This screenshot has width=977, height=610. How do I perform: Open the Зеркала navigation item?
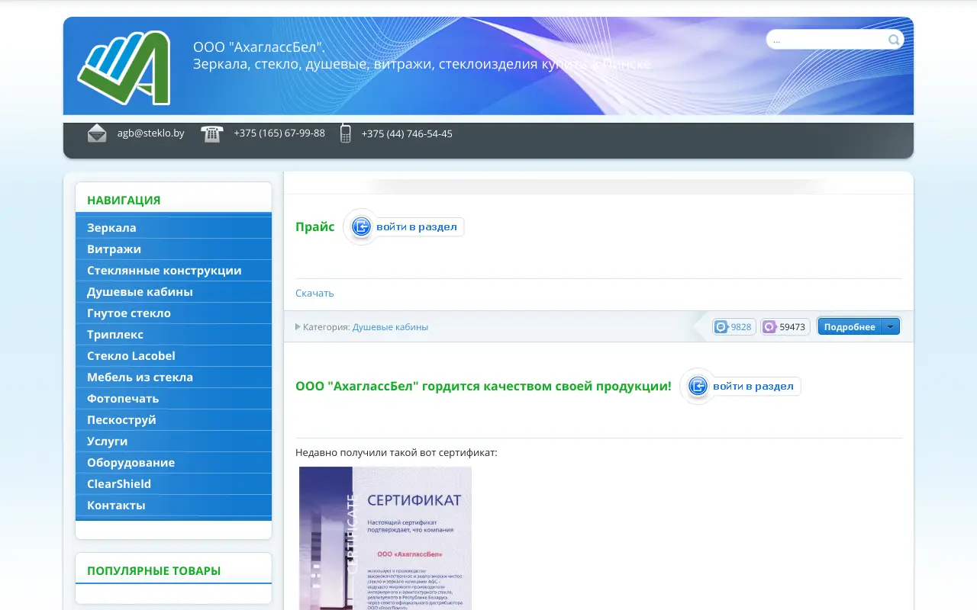point(111,228)
